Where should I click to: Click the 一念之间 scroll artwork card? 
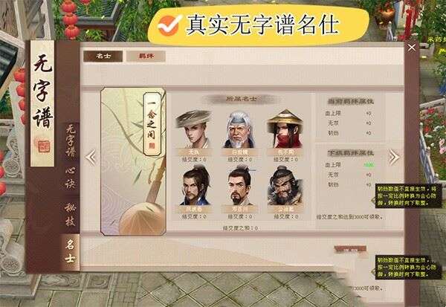click(x=133, y=161)
